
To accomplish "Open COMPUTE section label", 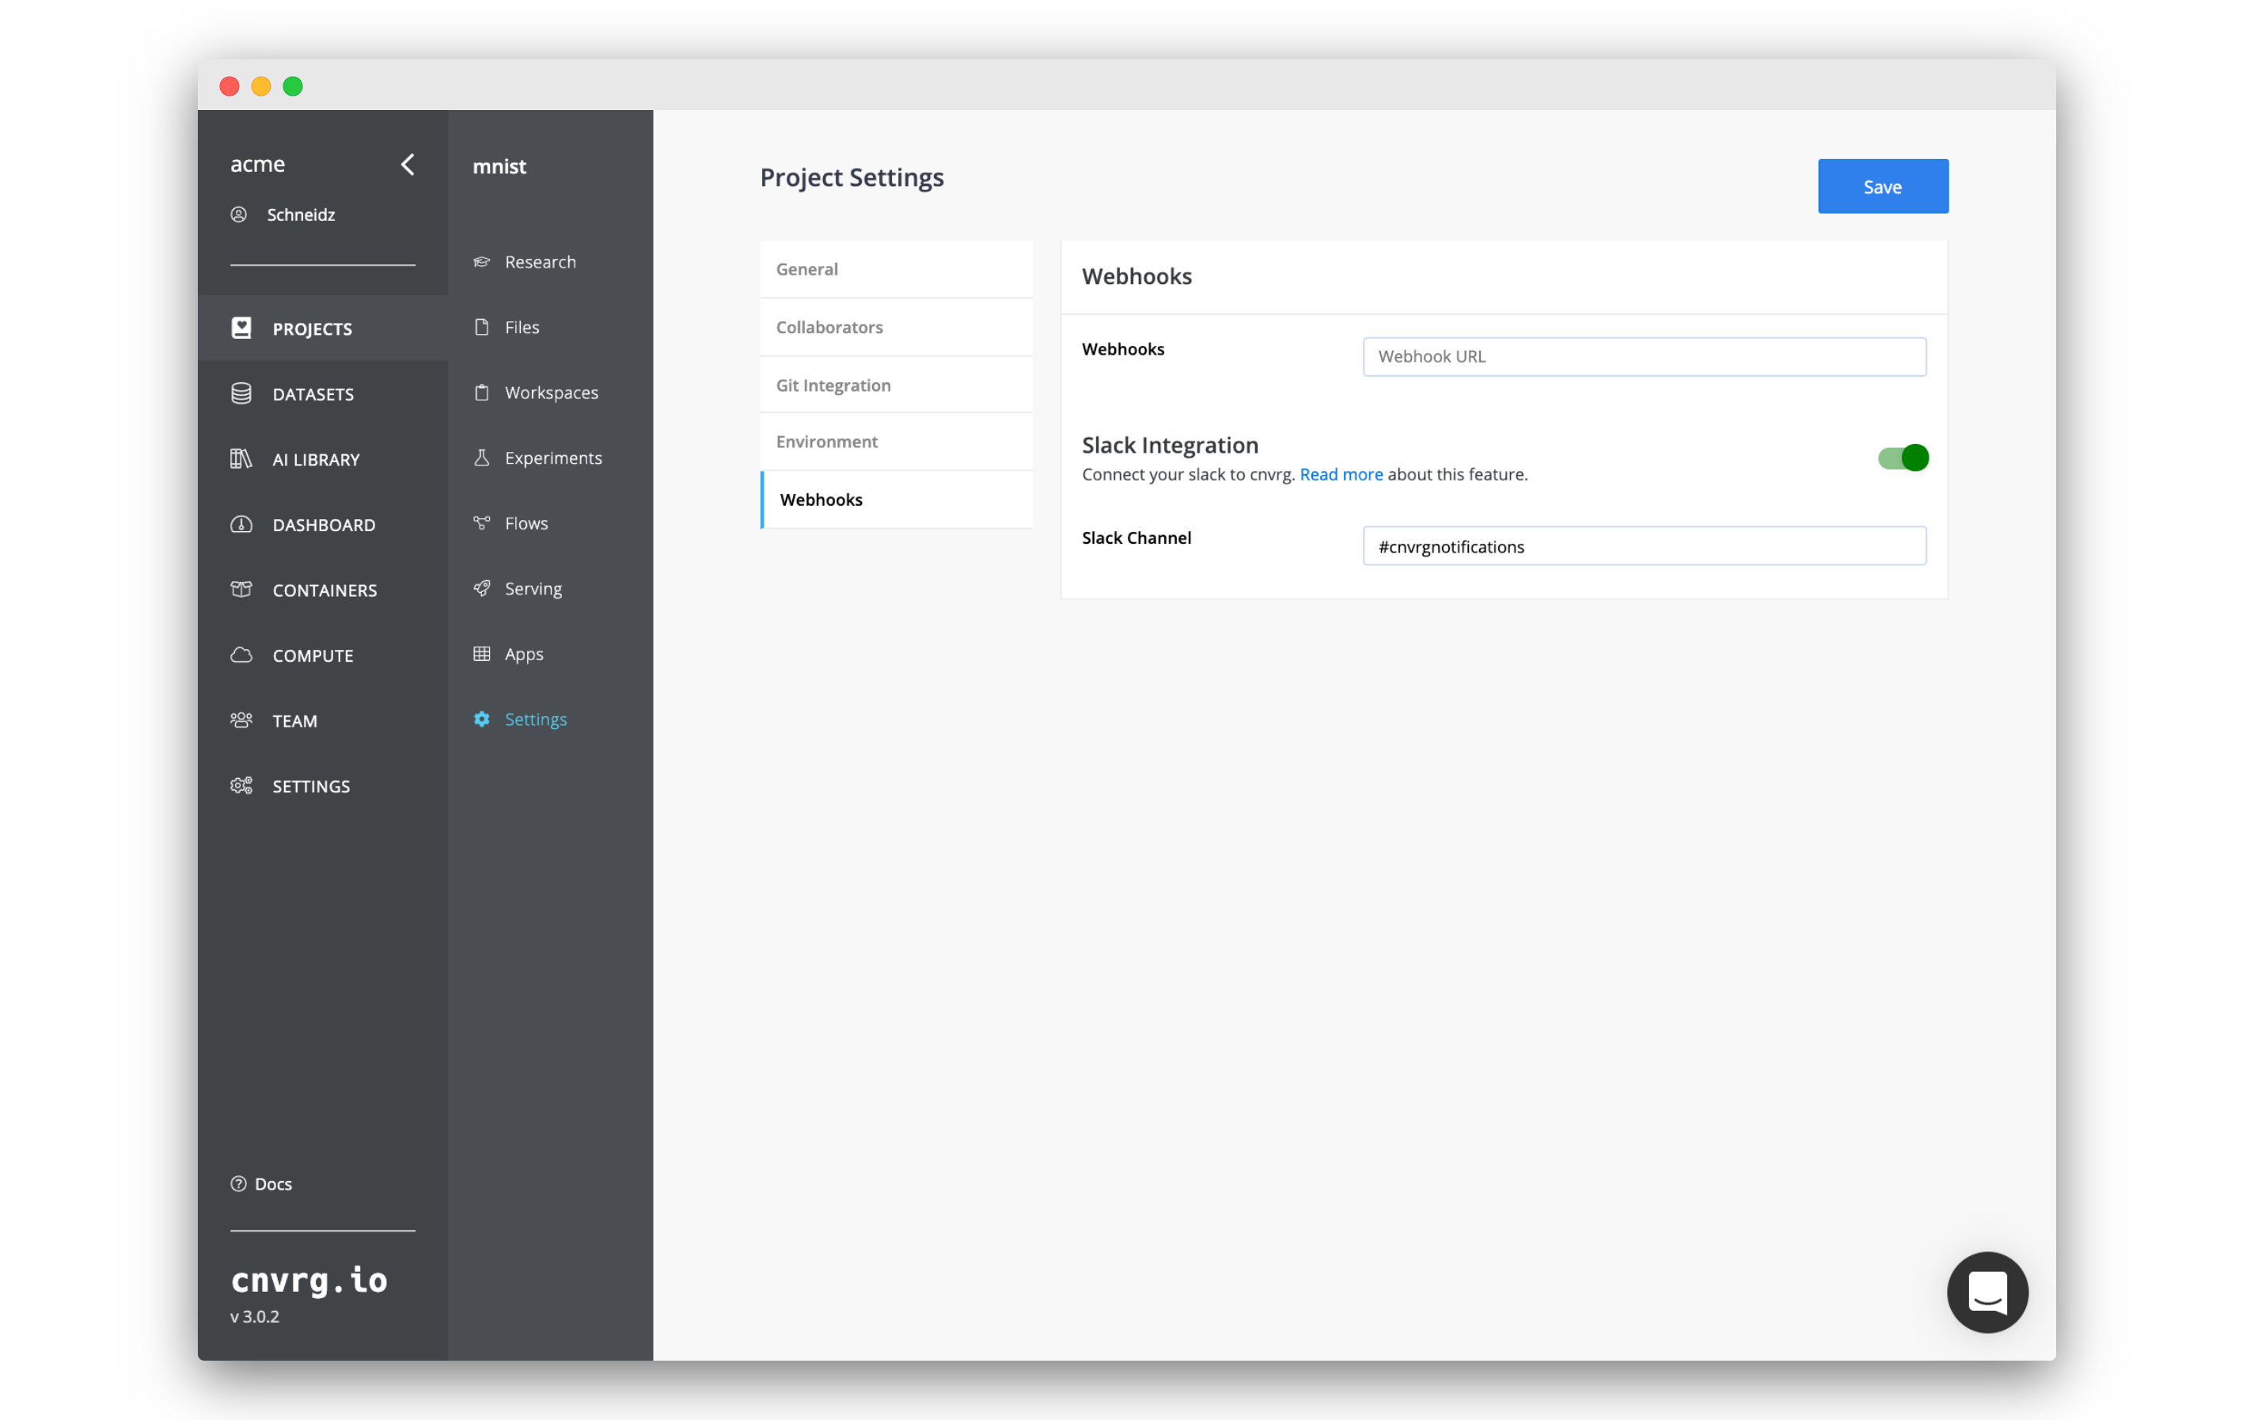I will click(313, 656).
